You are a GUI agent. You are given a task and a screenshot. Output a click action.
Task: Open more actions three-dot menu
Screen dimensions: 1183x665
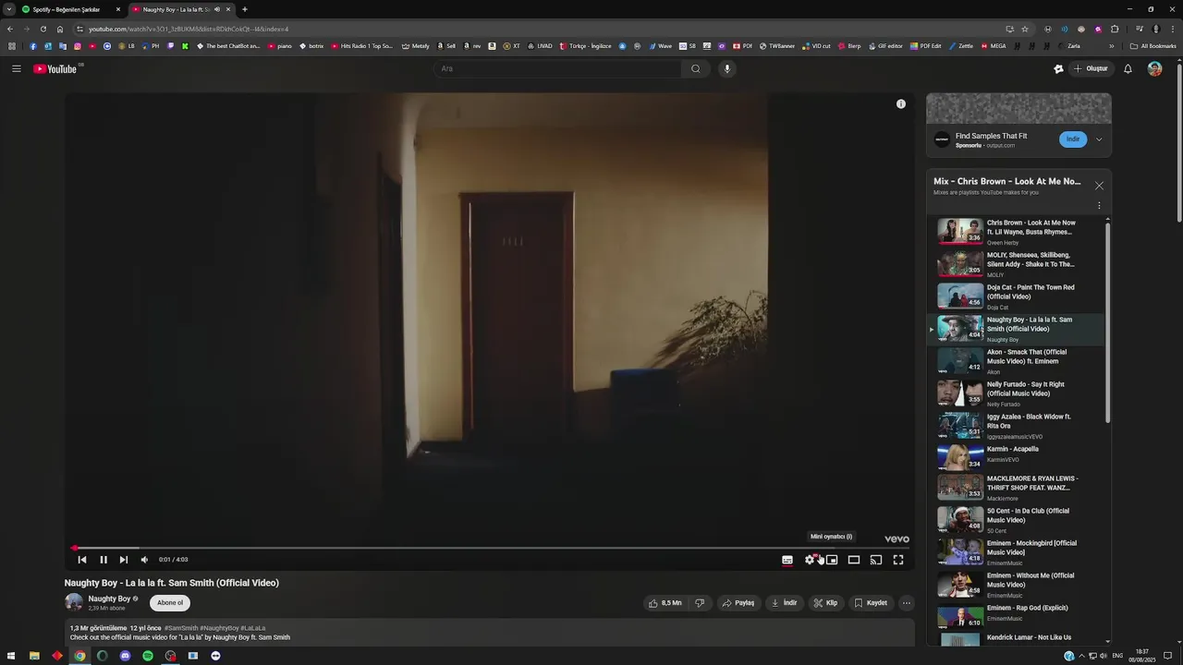(x=907, y=603)
